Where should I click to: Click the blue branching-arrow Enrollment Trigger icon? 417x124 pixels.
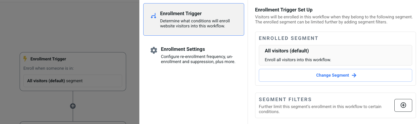click(x=153, y=16)
